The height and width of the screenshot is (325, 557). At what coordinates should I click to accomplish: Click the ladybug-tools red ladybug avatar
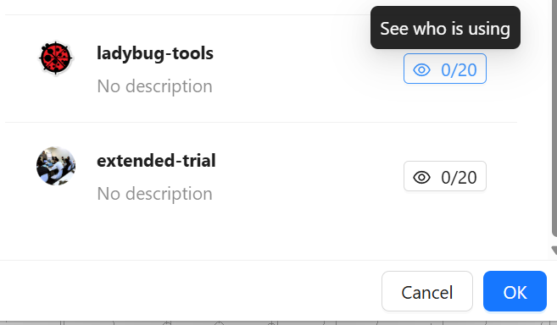[x=56, y=58]
